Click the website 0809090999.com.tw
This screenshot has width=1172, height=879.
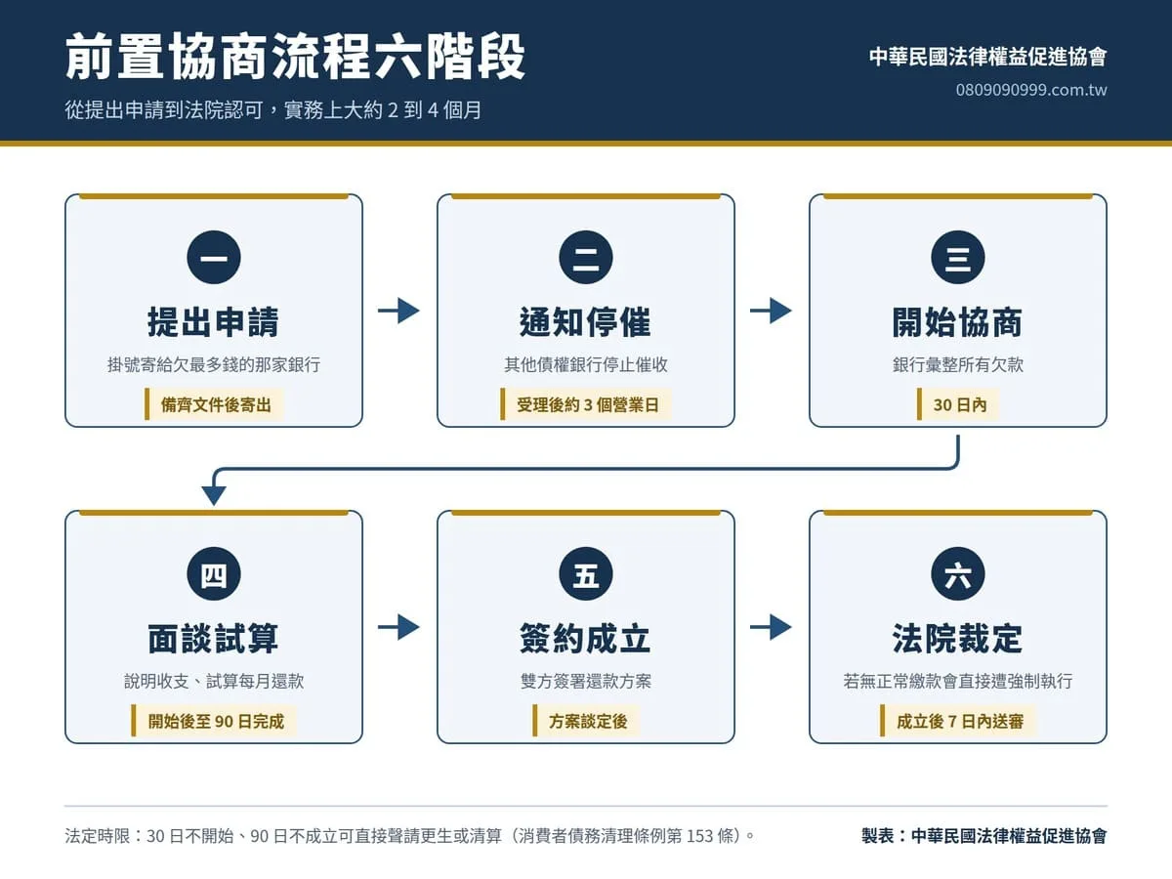click(x=1031, y=90)
